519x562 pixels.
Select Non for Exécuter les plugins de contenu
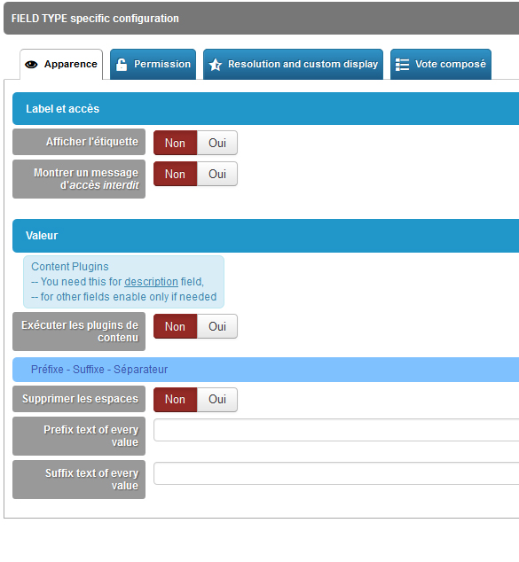(175, 326)
